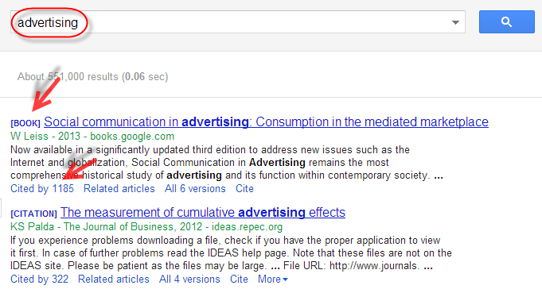The width and height of the screenshot is (542, 293).
Task: Click the blue magnifier search button
Action: coord(506,21)
